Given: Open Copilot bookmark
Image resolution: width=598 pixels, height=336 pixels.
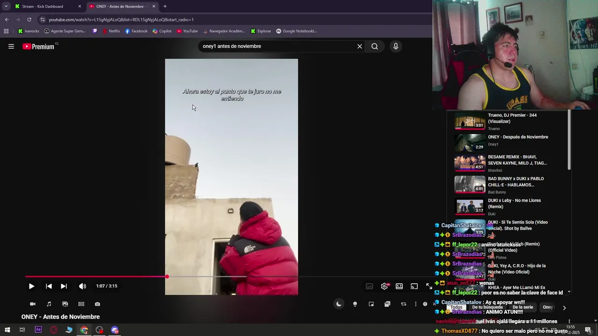Looking at the screenshot, I should 162,31.
